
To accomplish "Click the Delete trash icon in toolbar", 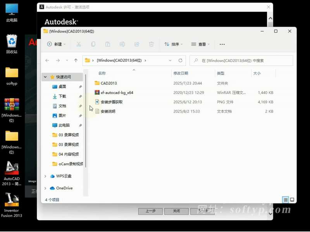I will point(151,44).
